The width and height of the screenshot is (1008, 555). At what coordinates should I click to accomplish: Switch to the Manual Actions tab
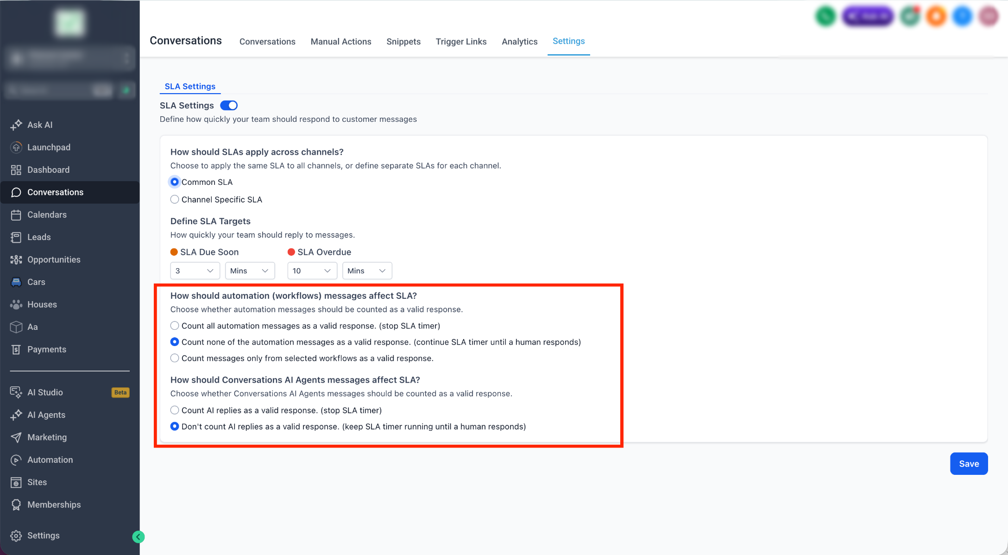click(x=341, y=42)
